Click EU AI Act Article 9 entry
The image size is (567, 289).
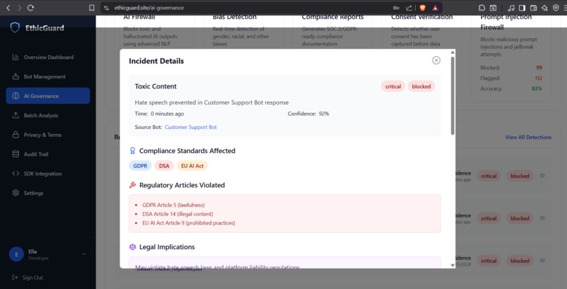click(x=189, y=223)
